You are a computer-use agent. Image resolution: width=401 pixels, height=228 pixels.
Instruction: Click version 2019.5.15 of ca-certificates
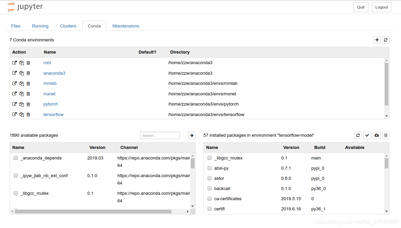click(x=291, y=199)
